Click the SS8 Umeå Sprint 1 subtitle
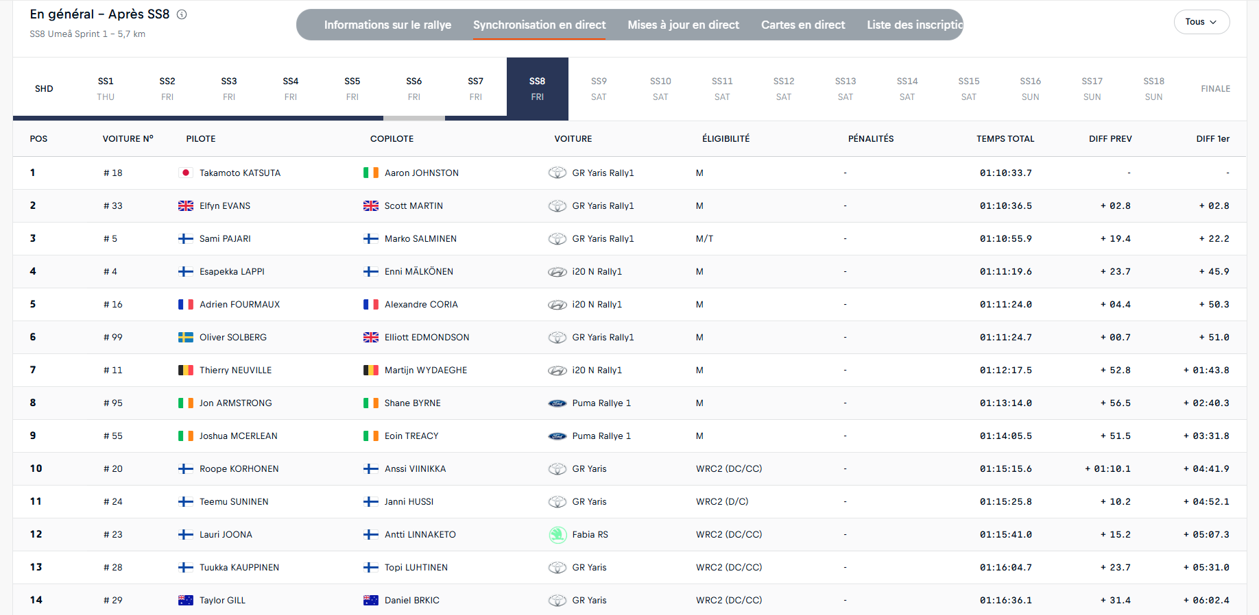 87,34
